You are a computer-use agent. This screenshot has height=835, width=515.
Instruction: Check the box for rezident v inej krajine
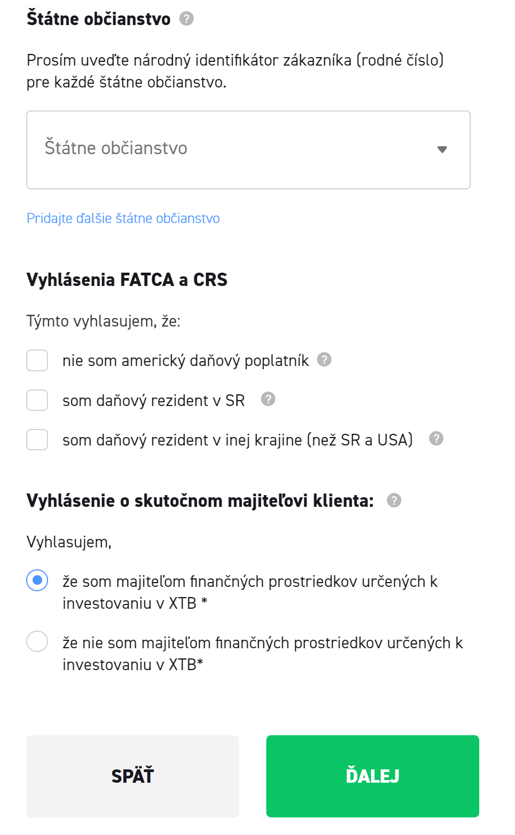click(37, 440)
